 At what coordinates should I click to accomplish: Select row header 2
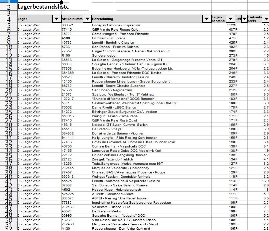pos(9,7)
